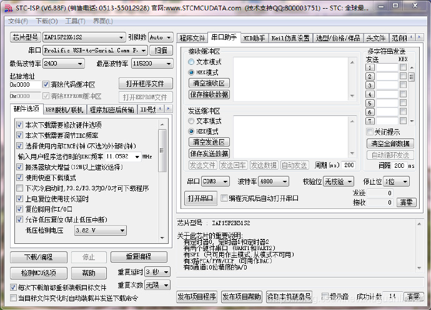Image resolution: width=431 pixels, height=310 pixels.
Task: Click the 间隔 200 ms input field
Action: pyautogui.click(x=399, y=165)
